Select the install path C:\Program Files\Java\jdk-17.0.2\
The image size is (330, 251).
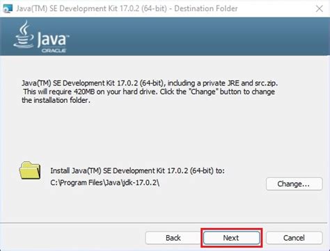pos(105,183)
